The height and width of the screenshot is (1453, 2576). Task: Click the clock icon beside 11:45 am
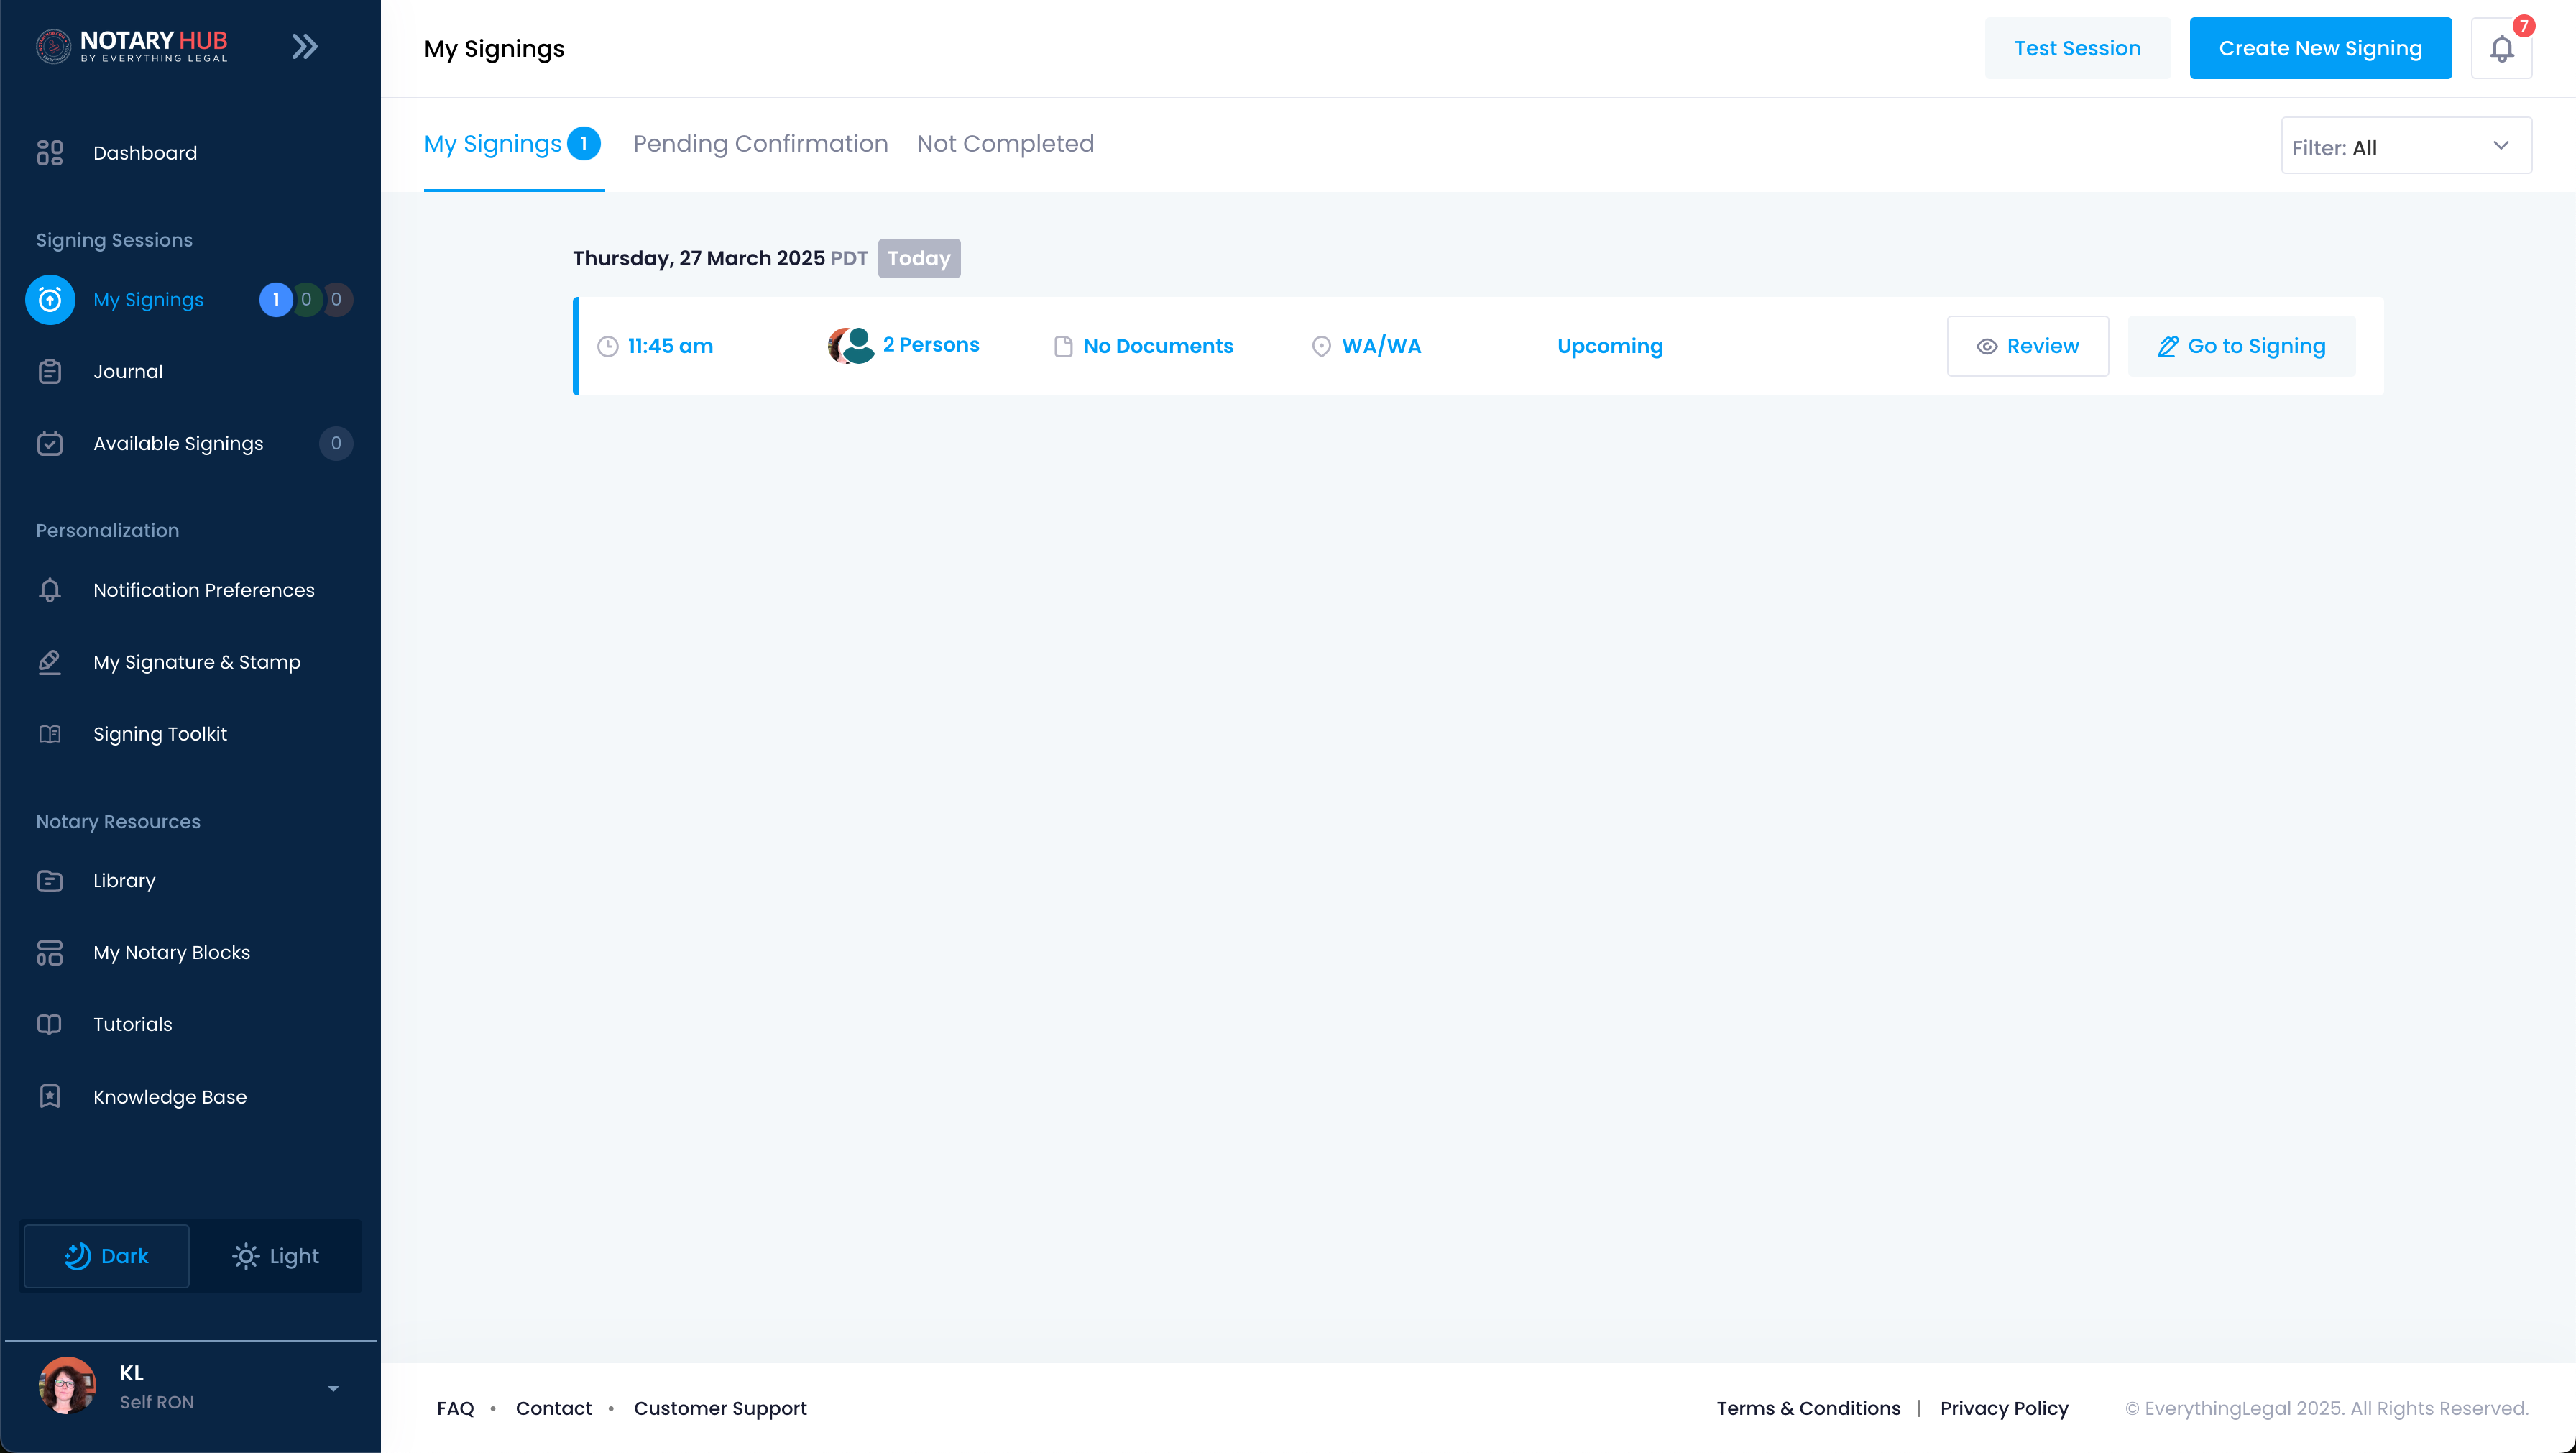pos(608,347)
